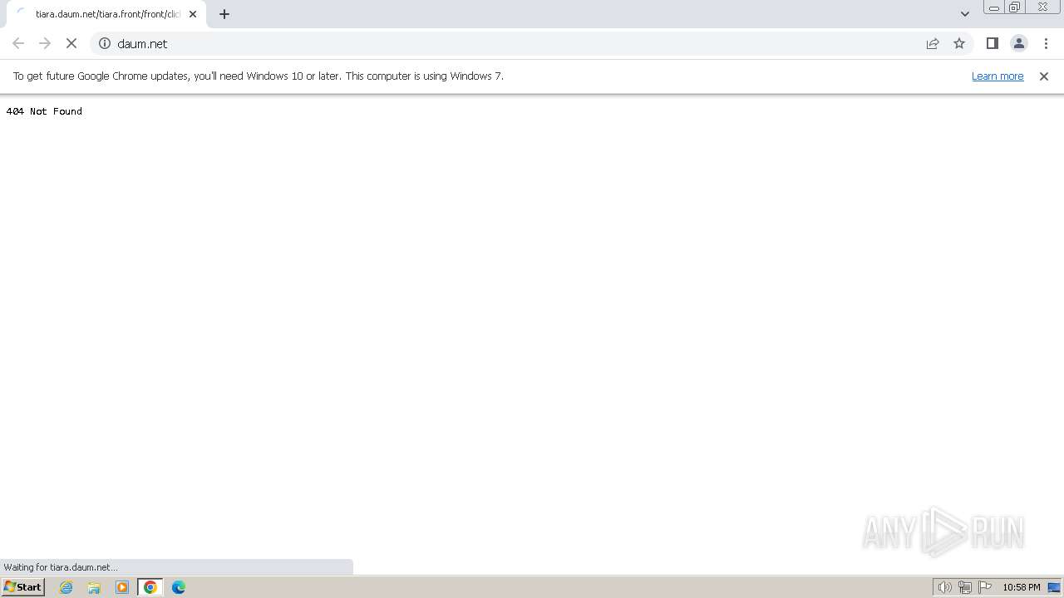The width and height of the screenshot is (1064, 598).
Task: Go back to previous page
Action: (18, 43)
